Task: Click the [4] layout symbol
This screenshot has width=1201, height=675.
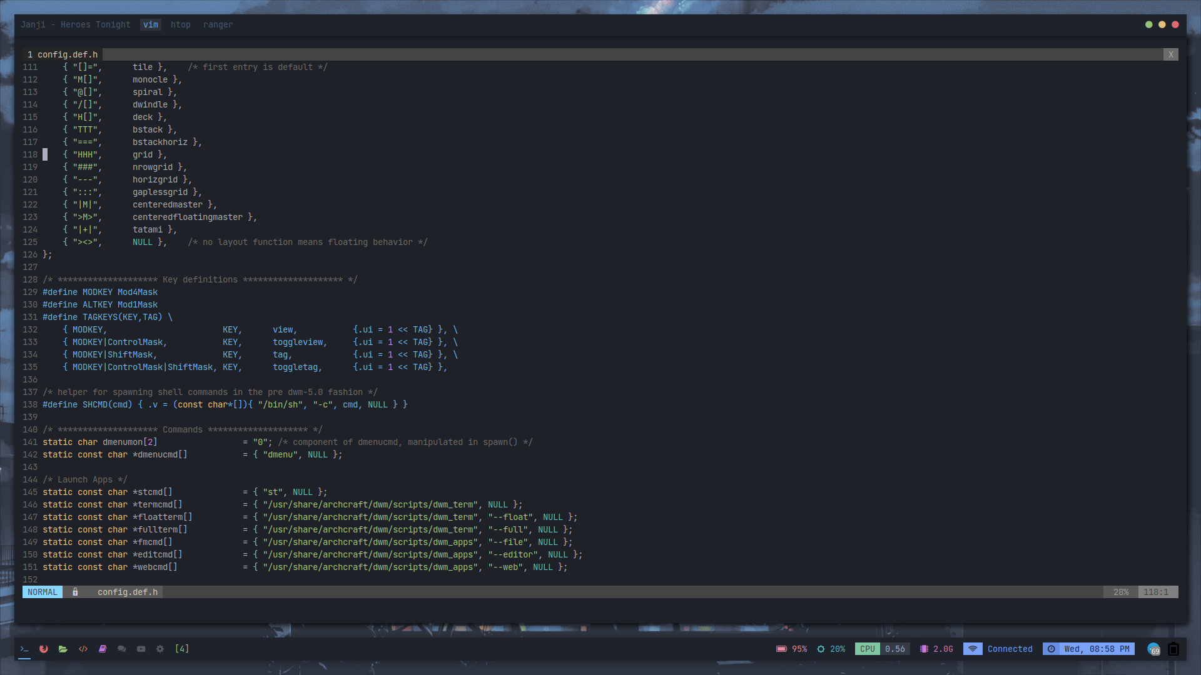Action: click(x=182, y=649)
